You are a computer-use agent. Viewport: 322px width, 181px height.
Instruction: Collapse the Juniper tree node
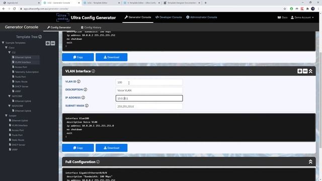pyautogui.click(x=6, y=116)
